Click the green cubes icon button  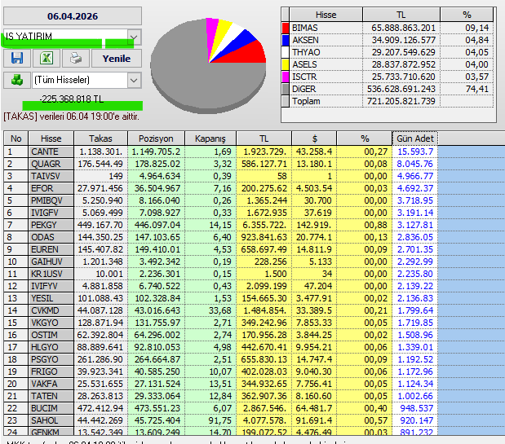pos(17,80)
